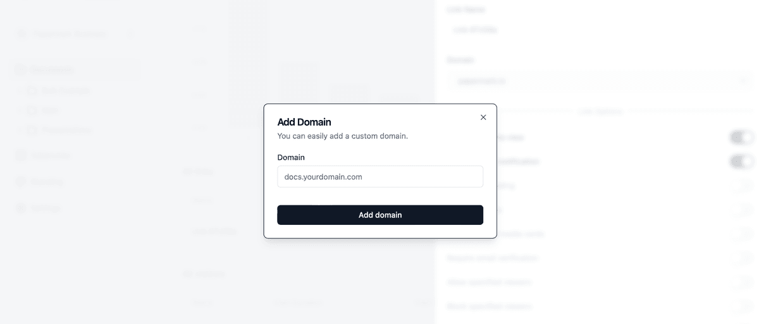Disable the email notification toggle
The image size is (759, 324).
[741, 161]
